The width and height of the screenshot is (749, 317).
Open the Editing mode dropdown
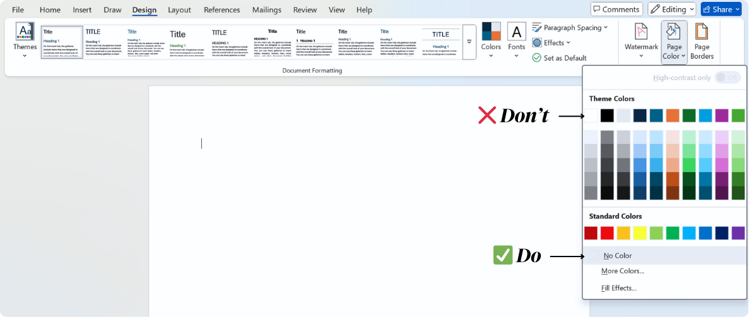pos(671,9)
